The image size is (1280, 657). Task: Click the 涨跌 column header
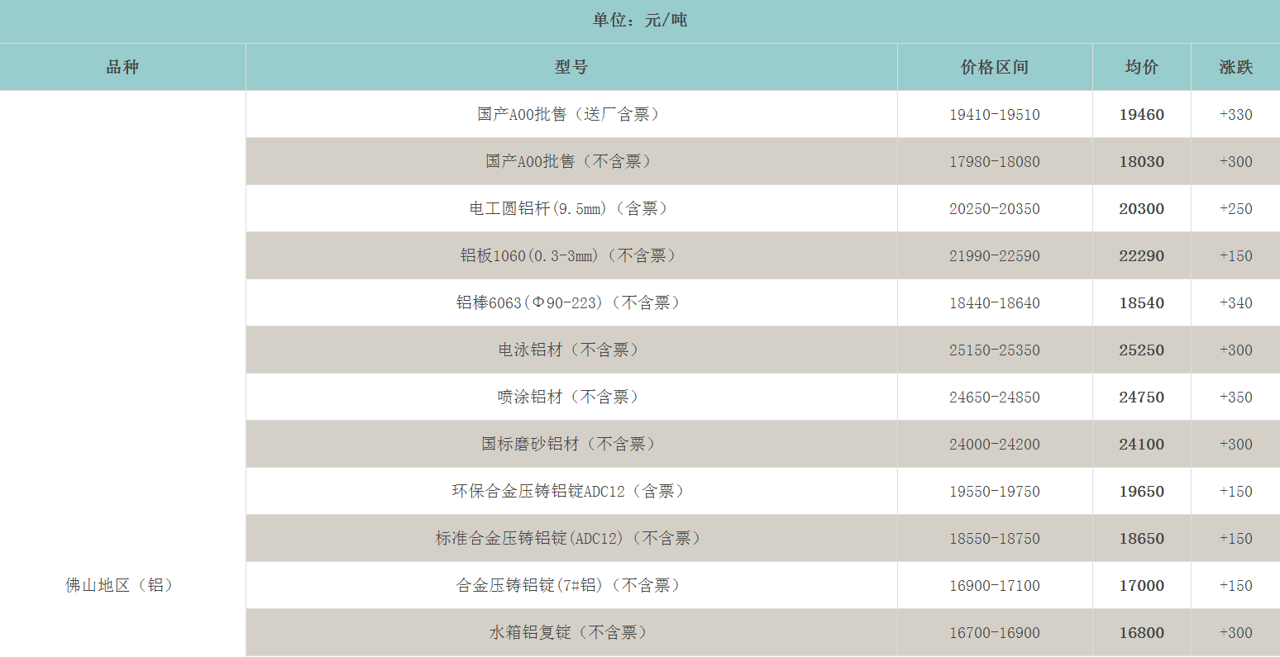pyautogui.click(x=1235, y=67)
